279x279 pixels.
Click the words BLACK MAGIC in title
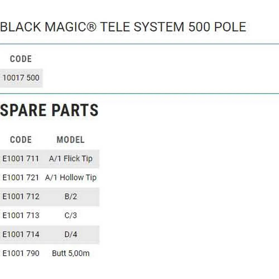[x=46, y=27]
